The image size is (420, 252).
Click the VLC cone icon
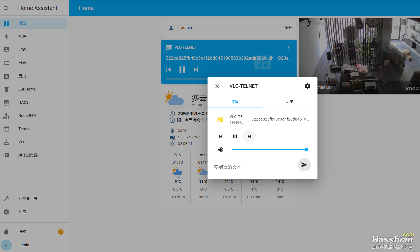[x=6, y=142]
